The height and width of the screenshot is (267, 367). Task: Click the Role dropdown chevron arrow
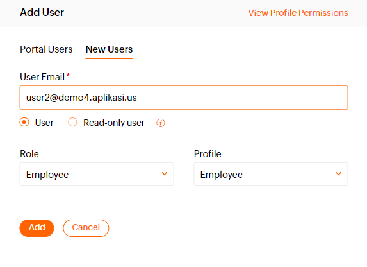[x=165, y=174]
